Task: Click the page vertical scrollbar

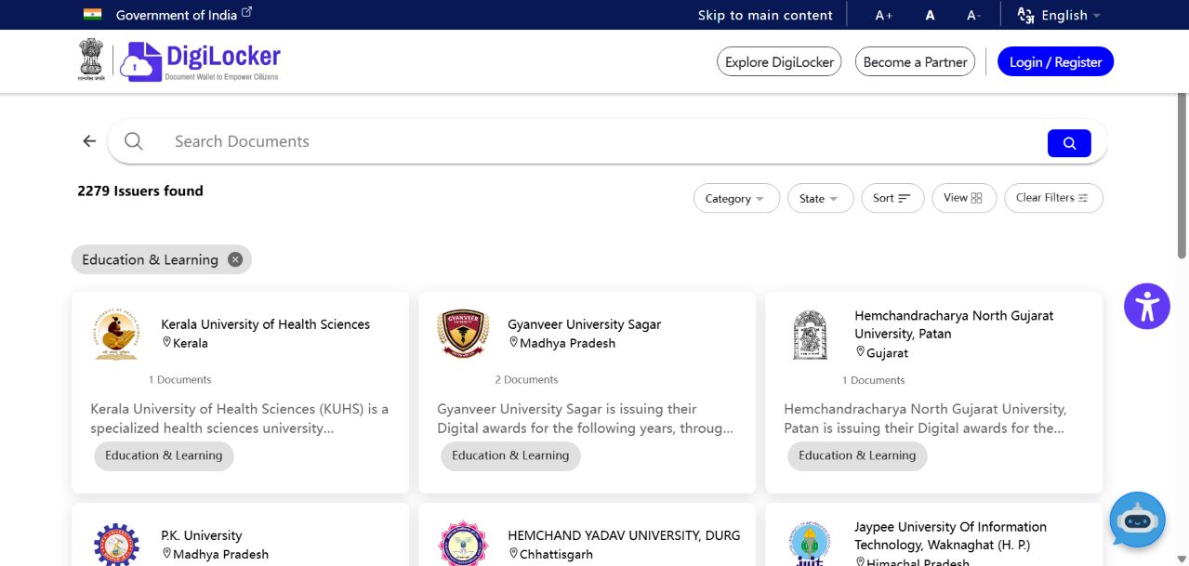Action: click(1182, 176)
